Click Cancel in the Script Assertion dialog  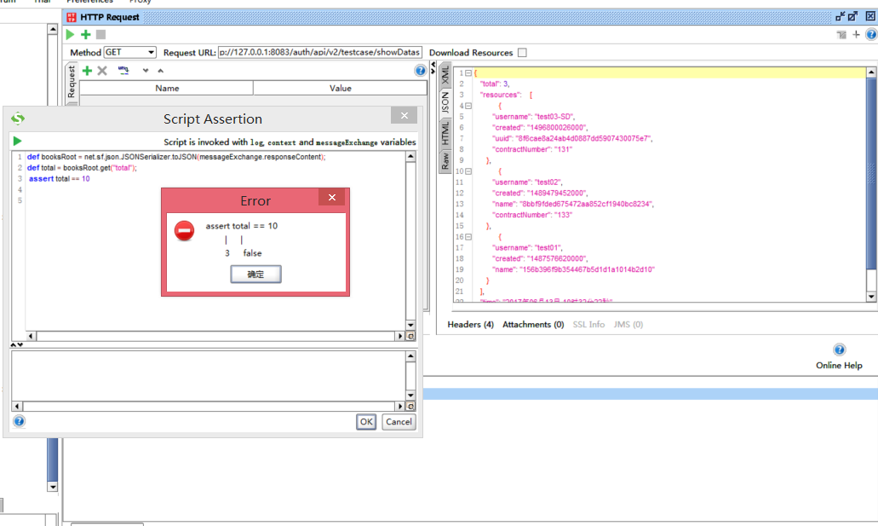point(399,422)
